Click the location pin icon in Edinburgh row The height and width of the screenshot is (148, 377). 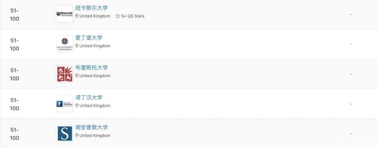[x=77, y=46]
